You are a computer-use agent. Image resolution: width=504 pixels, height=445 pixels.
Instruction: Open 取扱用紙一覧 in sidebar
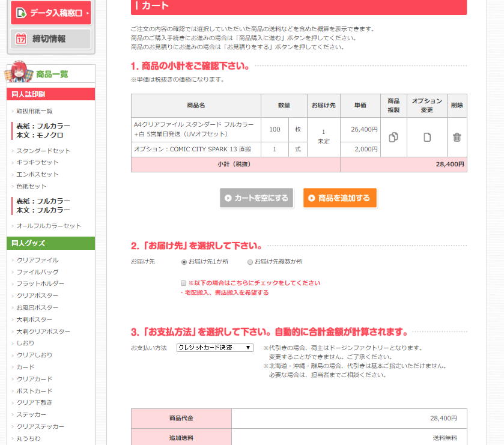[x=34, y=111]
